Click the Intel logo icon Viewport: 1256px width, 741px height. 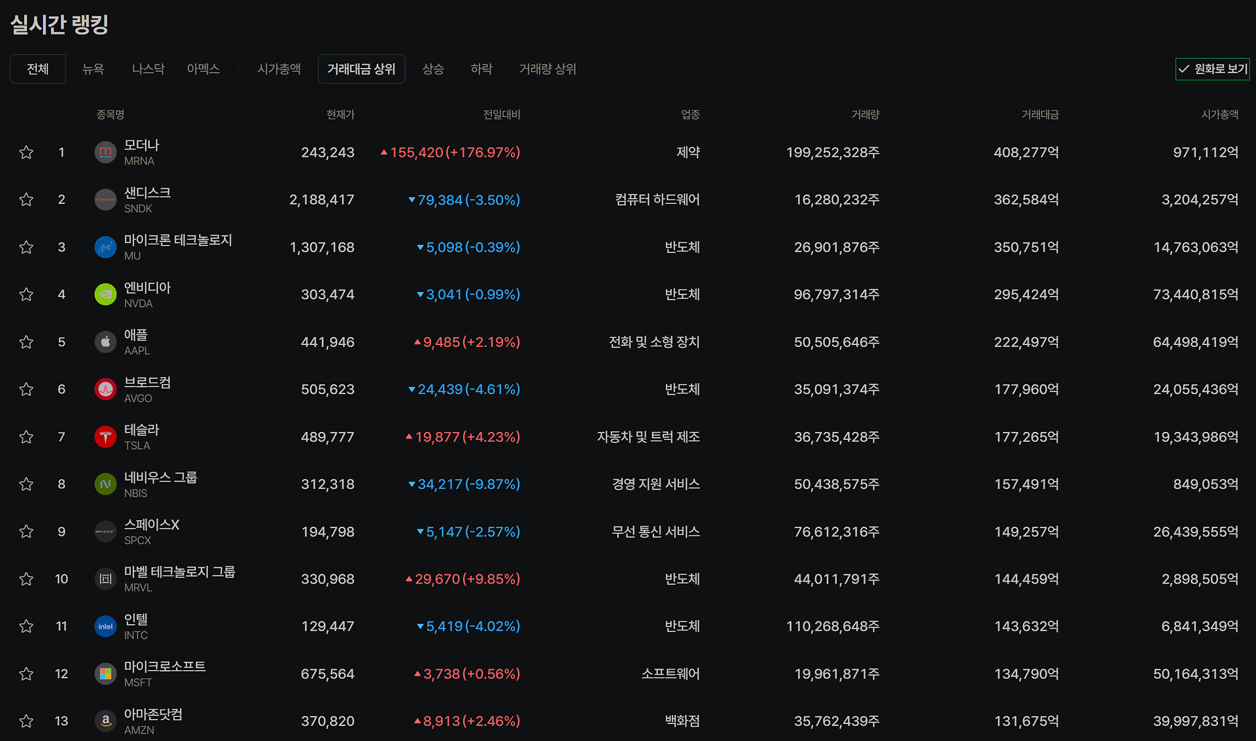(x=105, y=626)
